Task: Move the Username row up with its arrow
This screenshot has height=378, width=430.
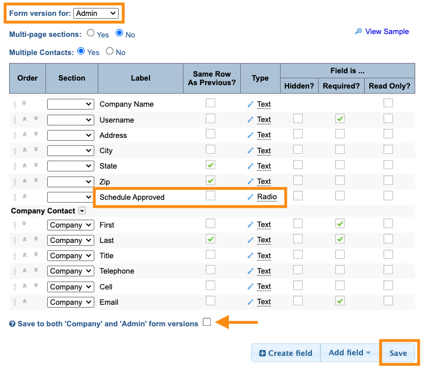Action: [x=24, y=120]
